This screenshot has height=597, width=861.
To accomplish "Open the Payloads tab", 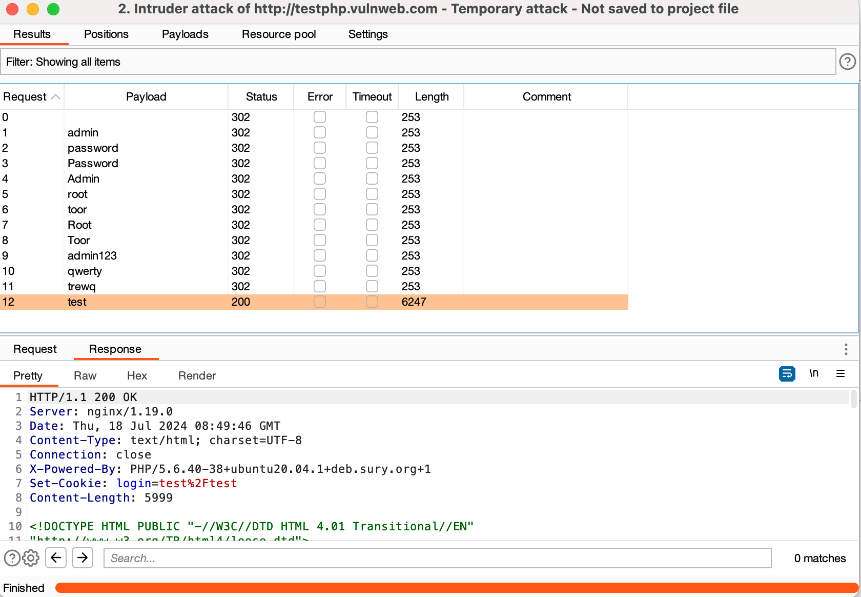I will tap(185, 34).
